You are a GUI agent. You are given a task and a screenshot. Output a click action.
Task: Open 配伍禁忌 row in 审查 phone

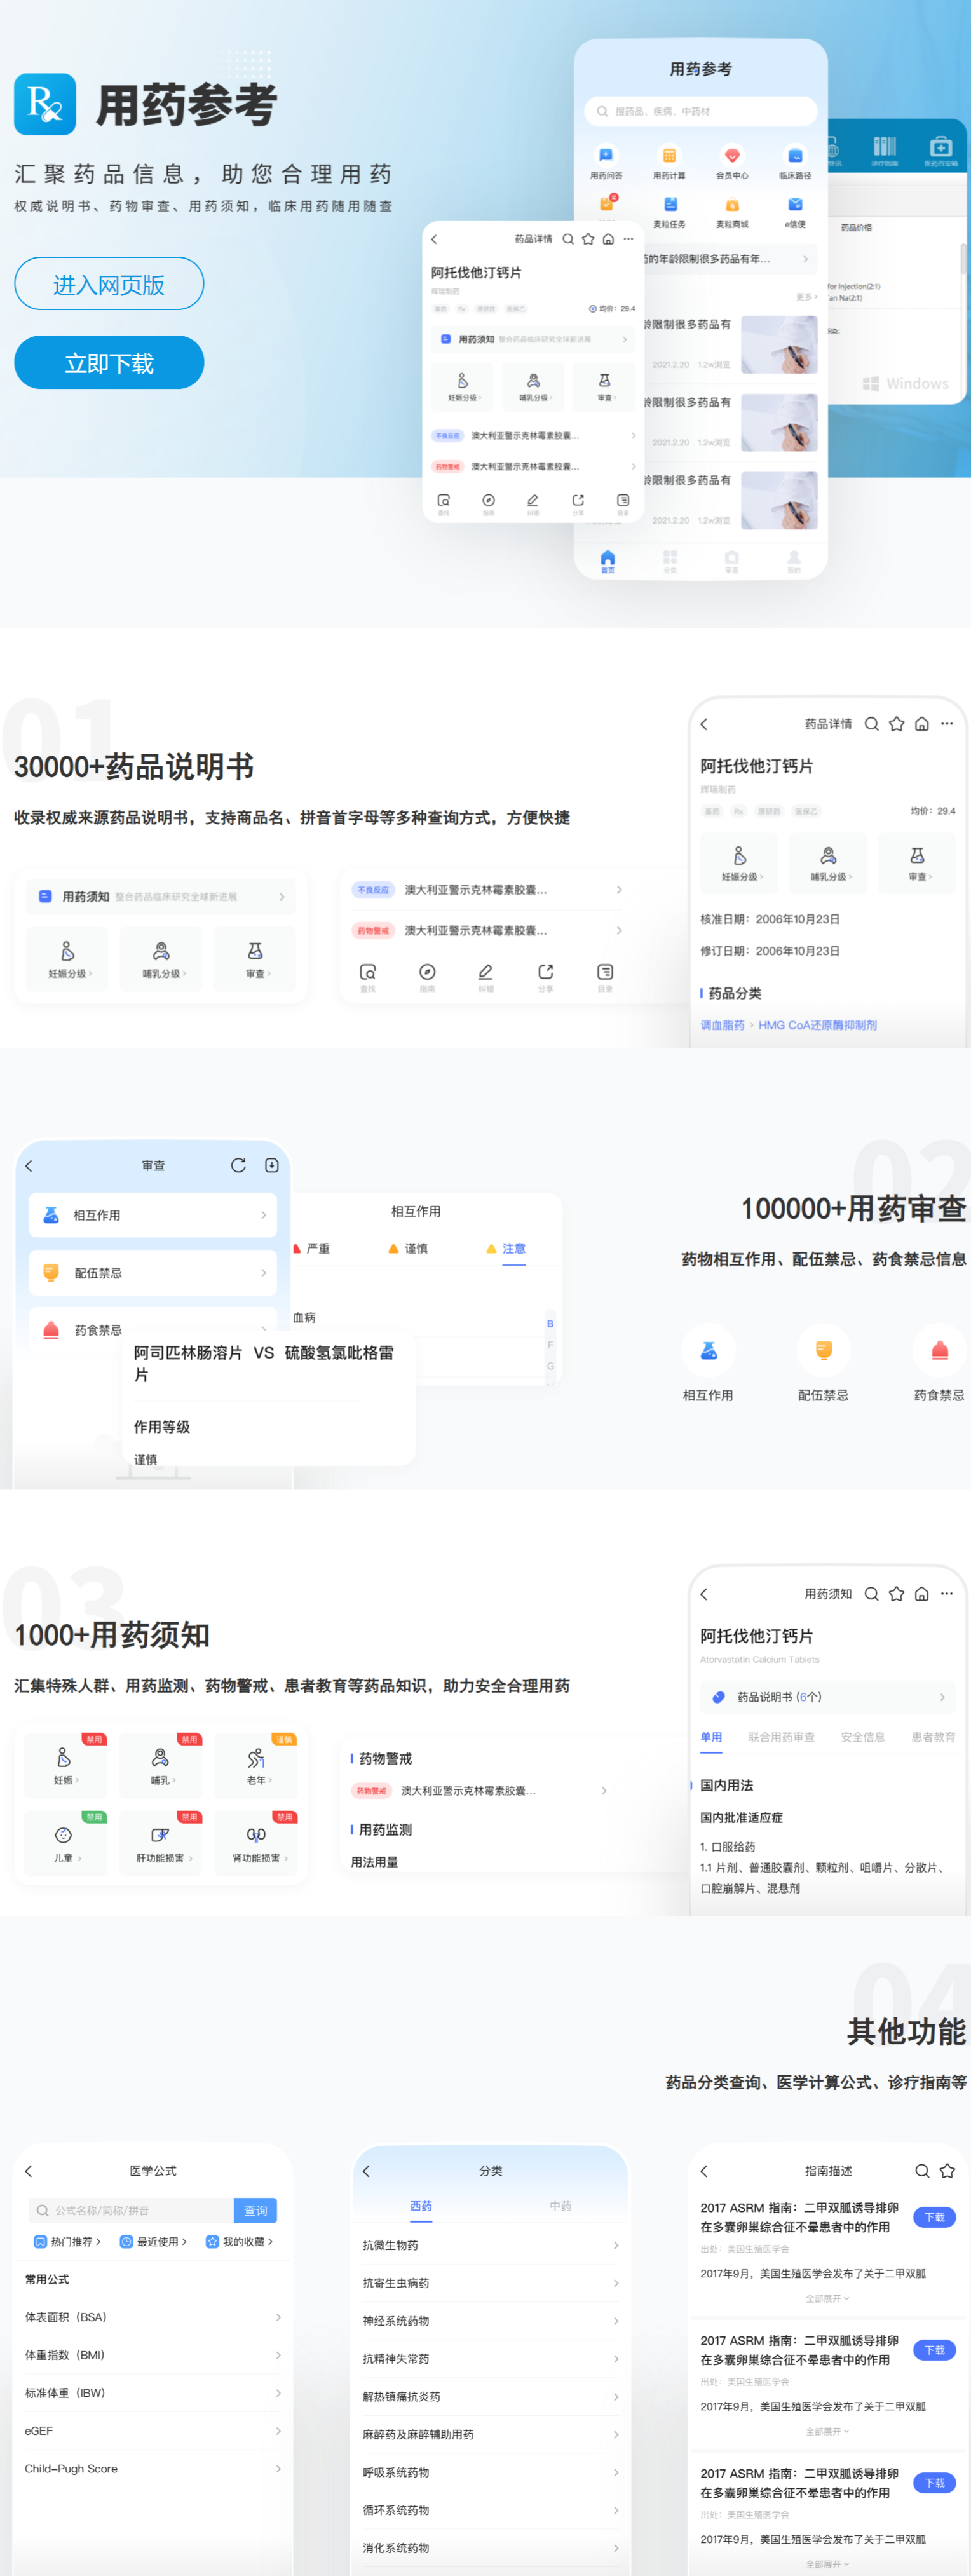coord(153,1273)
